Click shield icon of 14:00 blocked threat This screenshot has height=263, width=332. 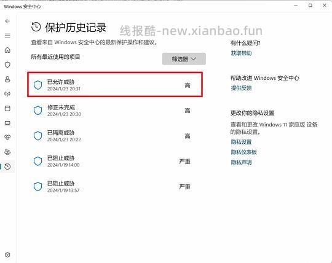(x=38, y=161)
